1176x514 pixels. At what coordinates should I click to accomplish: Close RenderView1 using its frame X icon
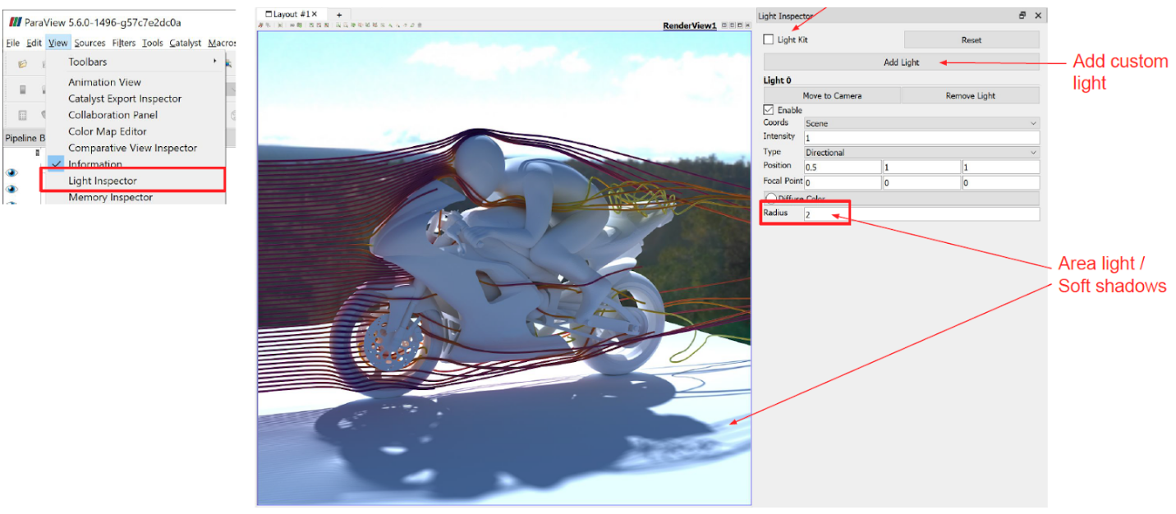[746, 26]
